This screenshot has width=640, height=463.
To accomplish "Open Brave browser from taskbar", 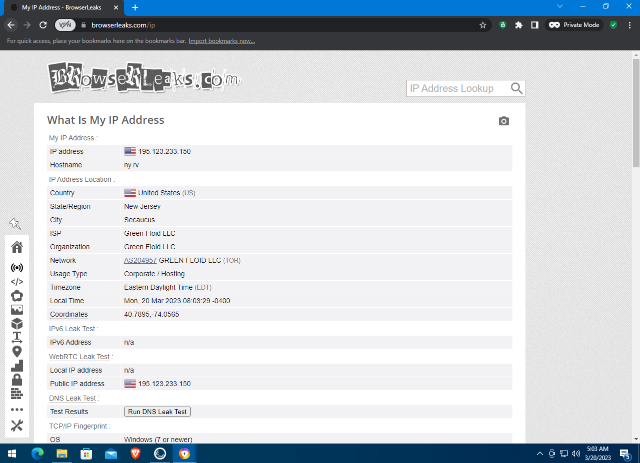I will pos(136,454).
